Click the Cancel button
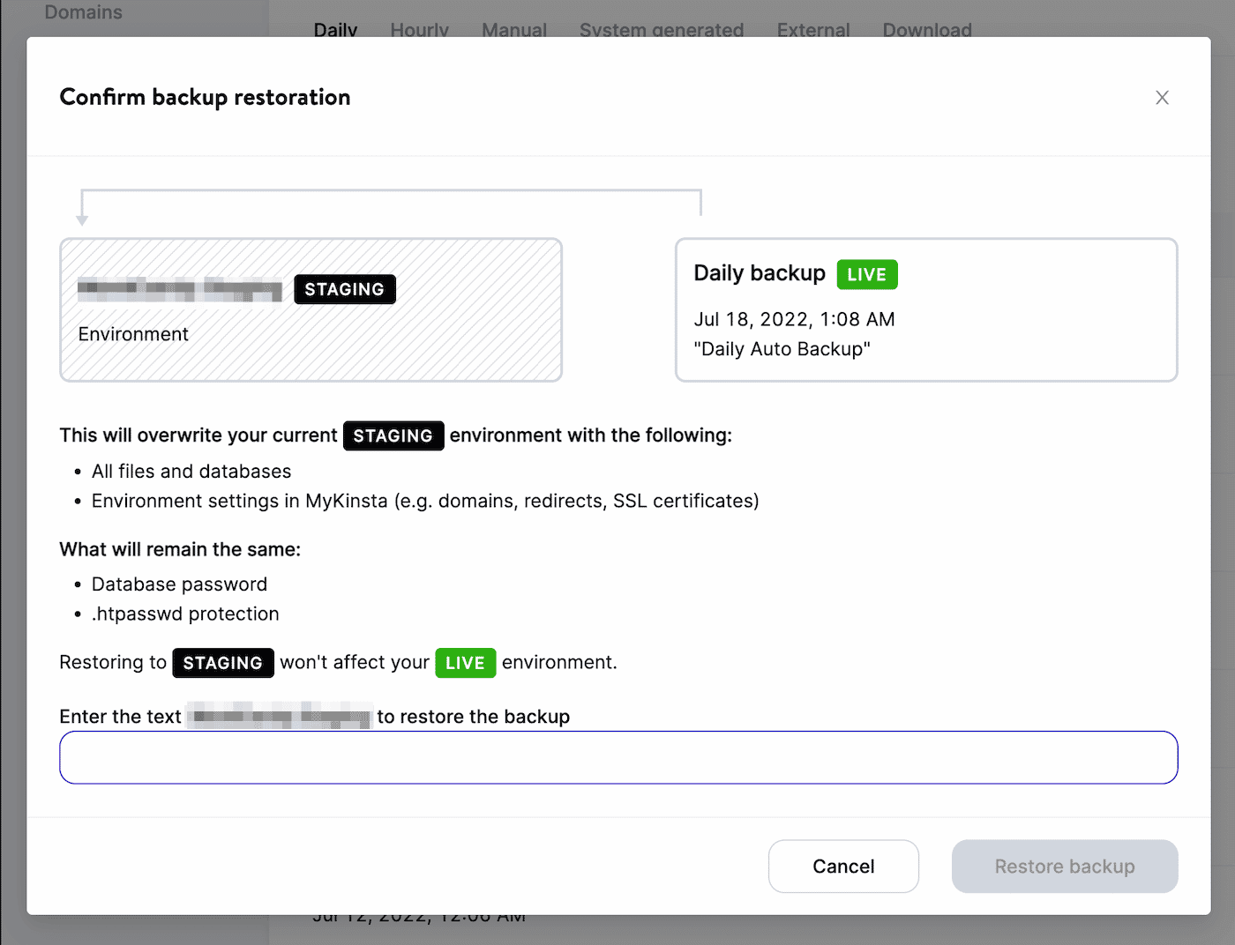 point(843,866)
